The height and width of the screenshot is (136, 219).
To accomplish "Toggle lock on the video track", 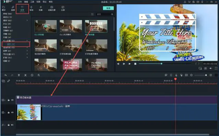I will point(9,112).
